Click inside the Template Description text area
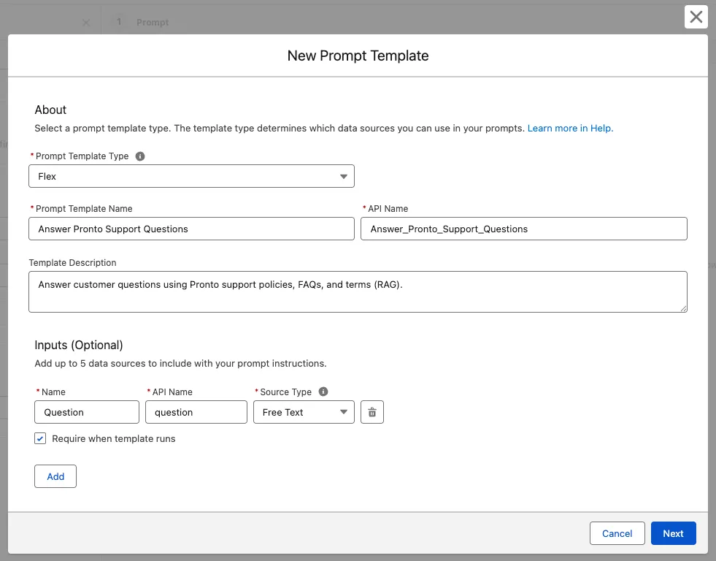The width and height of the screenshot is (716, 561). 358,291
